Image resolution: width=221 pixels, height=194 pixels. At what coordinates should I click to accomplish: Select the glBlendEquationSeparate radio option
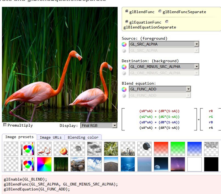point(167,22)
